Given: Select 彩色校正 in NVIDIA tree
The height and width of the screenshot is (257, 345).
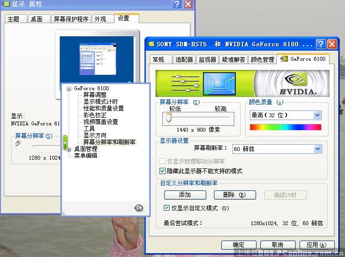Looking at the screenshot, I should [95, 115].
